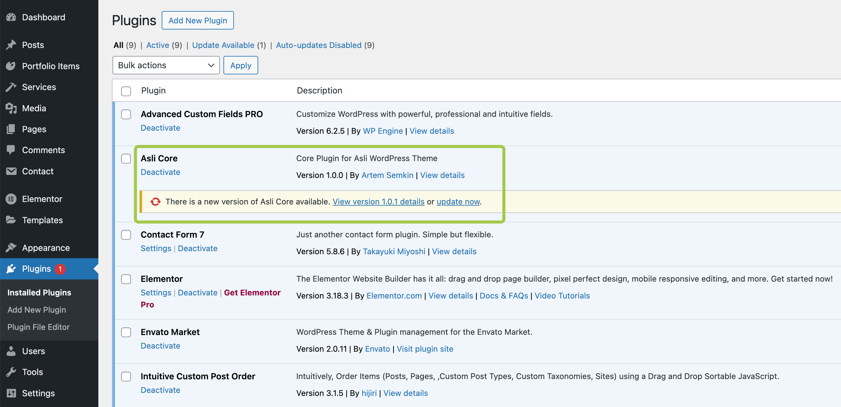Click the Appearance paintbrush icon
The image size is (841, 407).
click(x=11, y=247)
